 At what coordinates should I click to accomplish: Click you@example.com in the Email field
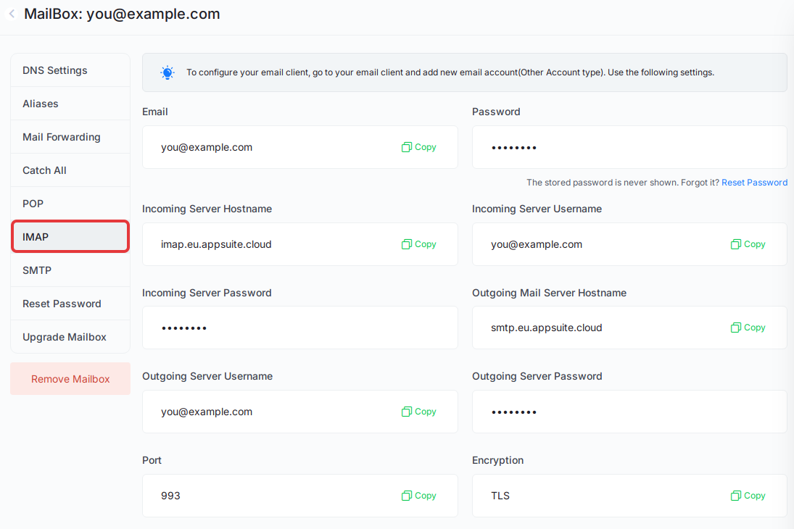click(207, 147)
